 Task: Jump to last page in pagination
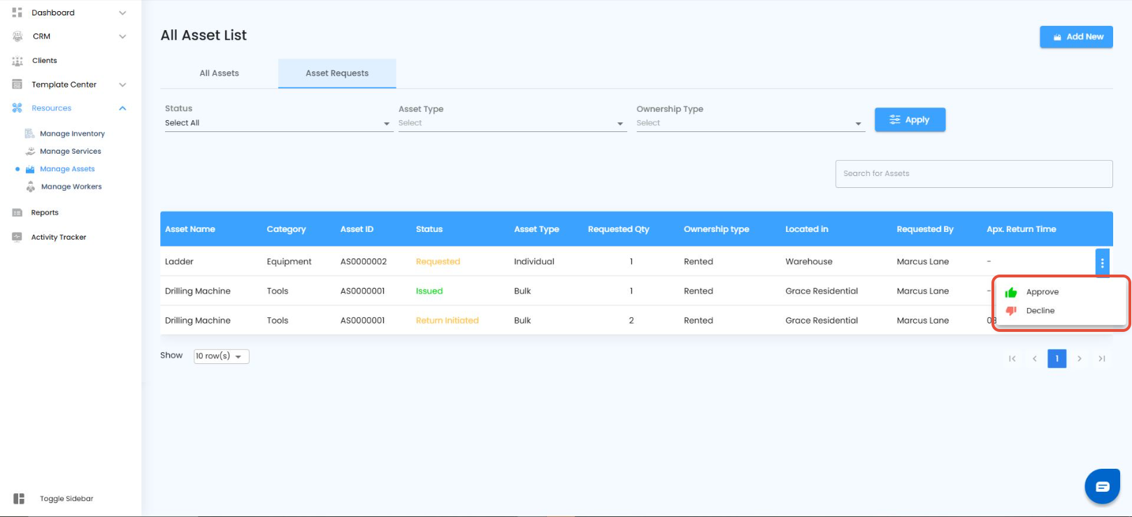tap(1102, 358)
